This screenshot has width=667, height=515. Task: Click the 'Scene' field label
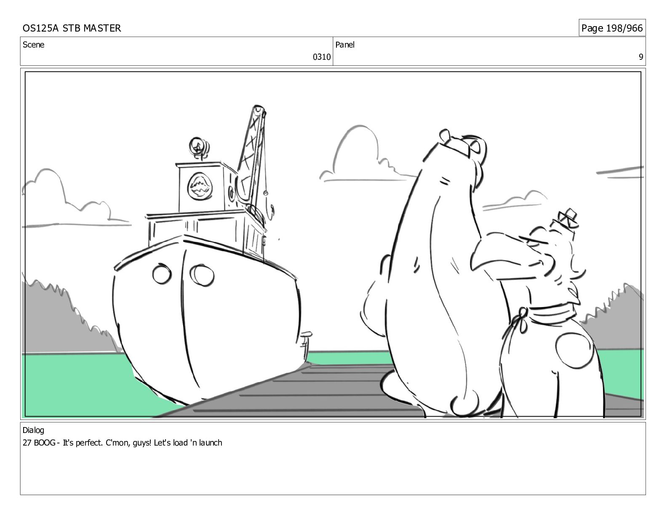tap(33, 45)
